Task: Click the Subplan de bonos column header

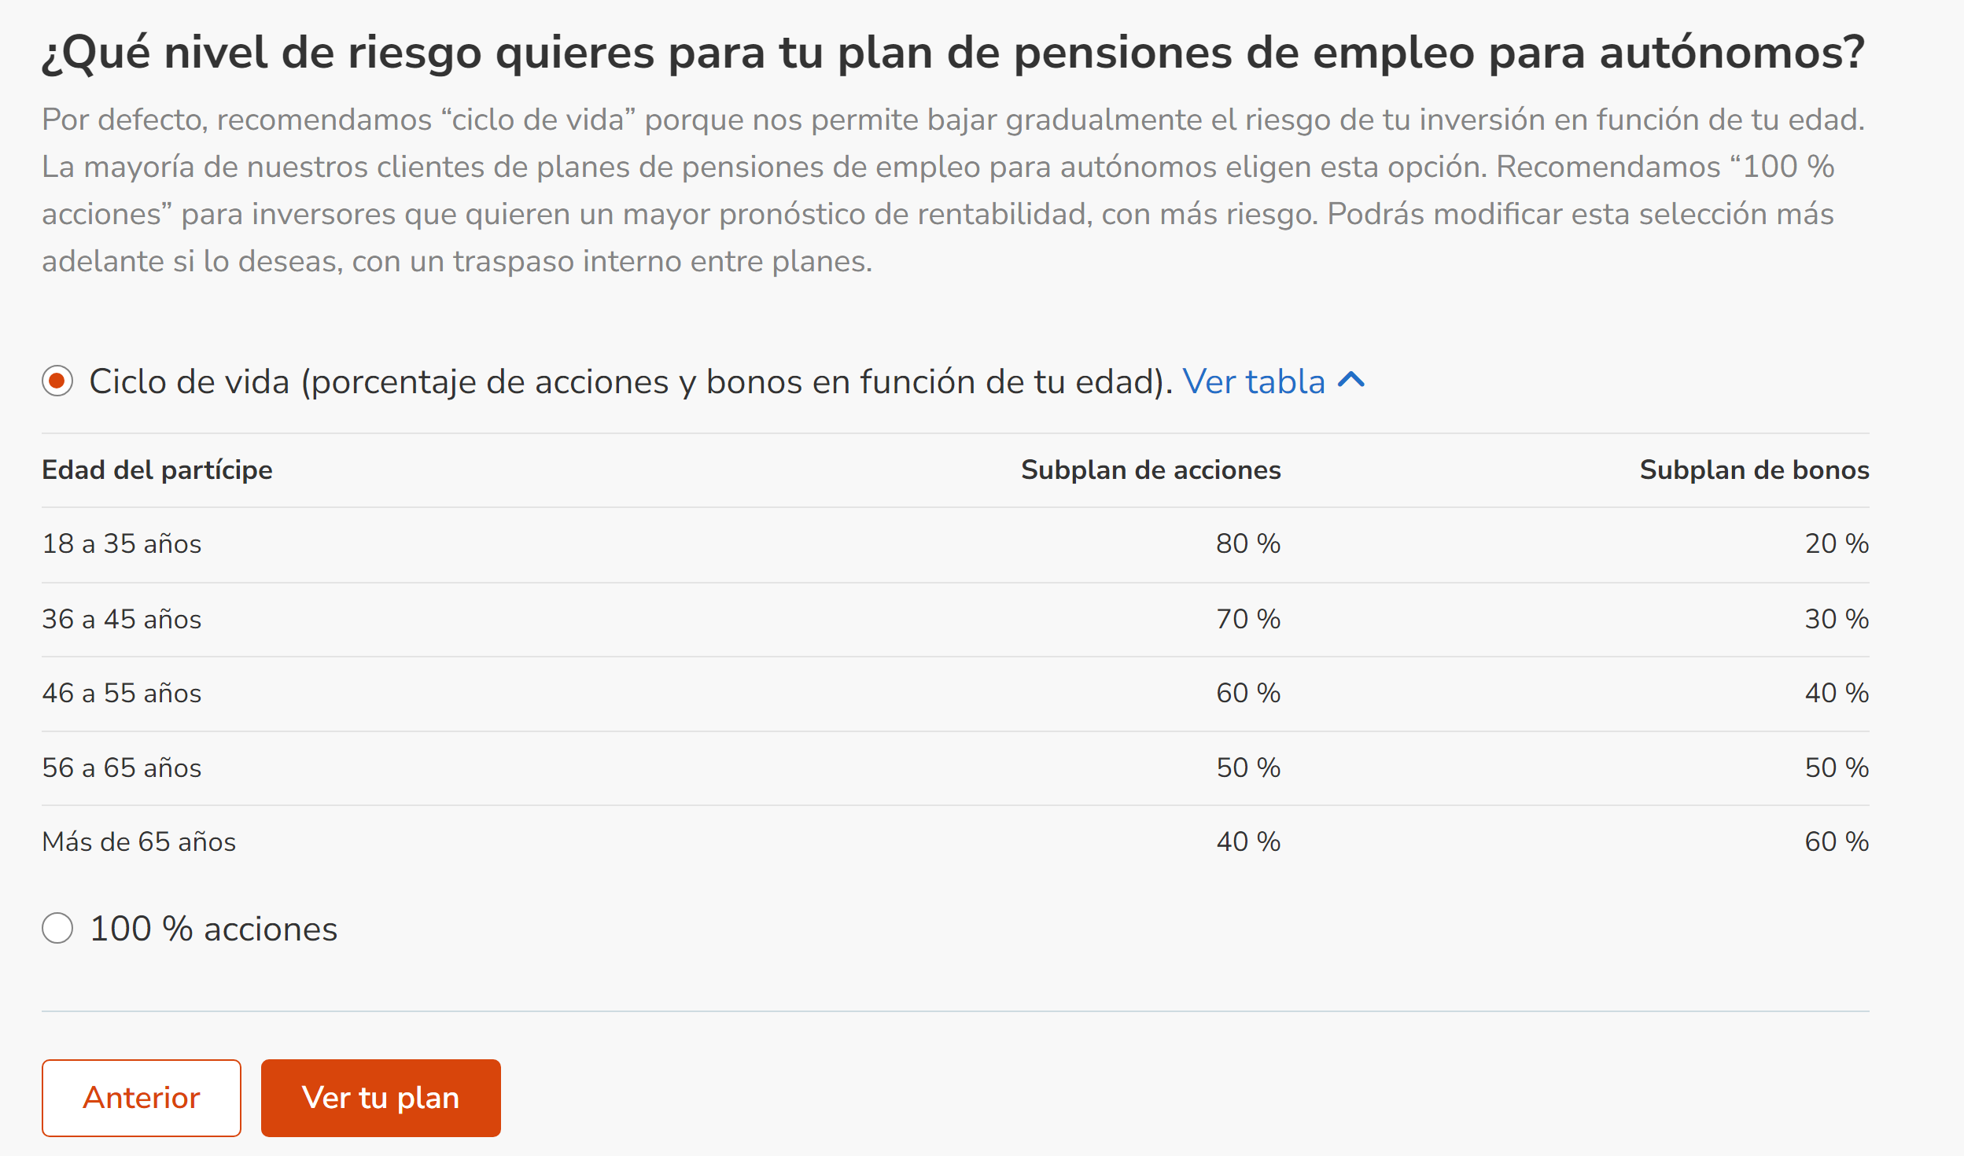Action: [x=1754, y=469]
